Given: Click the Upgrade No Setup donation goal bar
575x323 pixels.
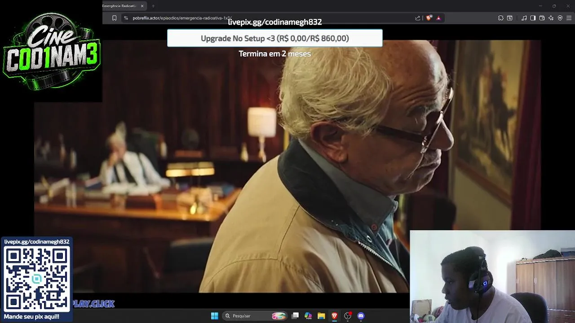Looking at the screenshot, I should 275,38.
